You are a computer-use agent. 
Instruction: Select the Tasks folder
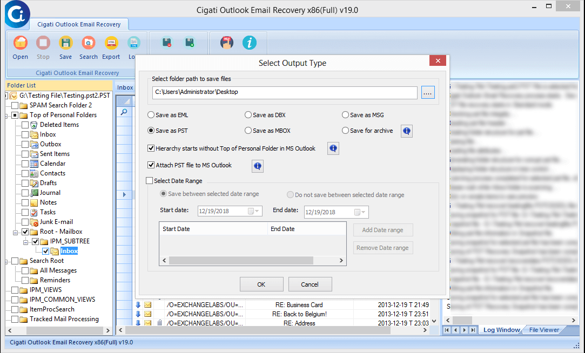point(48,212)
